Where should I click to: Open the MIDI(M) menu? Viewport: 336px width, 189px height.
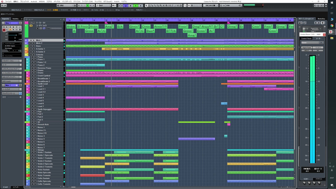pyautogui.click(x=42, y=1)
